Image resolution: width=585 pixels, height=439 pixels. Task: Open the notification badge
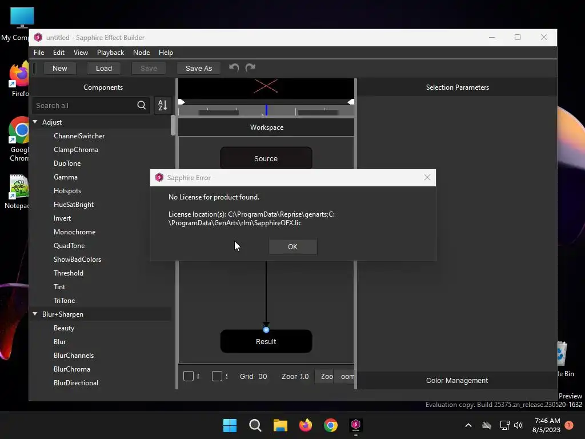coord(569,425)
